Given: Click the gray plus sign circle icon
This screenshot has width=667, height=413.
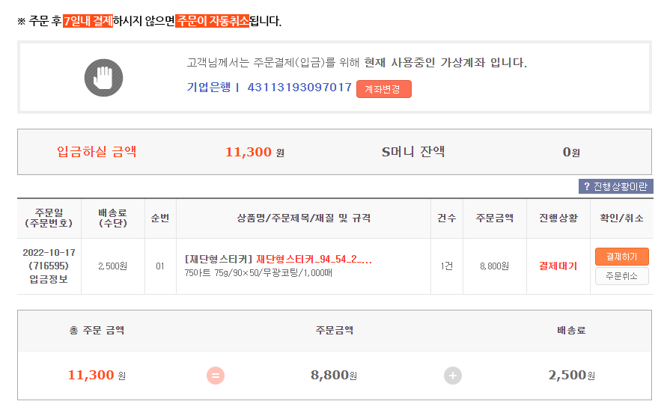Looking at the screenshot, I should coord(453,376).
